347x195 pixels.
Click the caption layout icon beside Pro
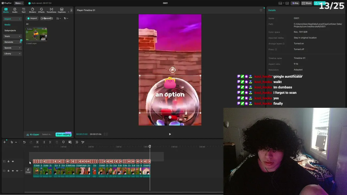pos(288,3)
